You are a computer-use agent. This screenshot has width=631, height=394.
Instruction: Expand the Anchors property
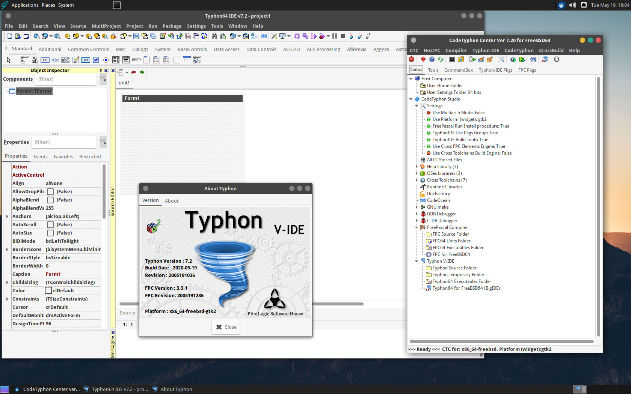(7, 217)
